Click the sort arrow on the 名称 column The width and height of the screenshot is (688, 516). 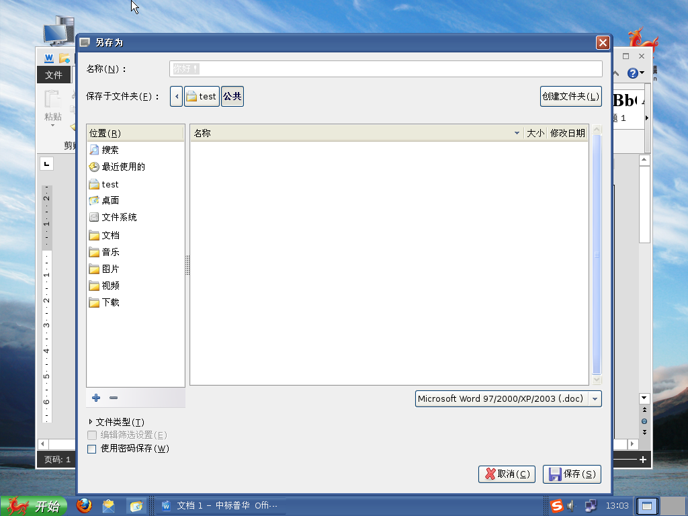(x=517, y=132)
